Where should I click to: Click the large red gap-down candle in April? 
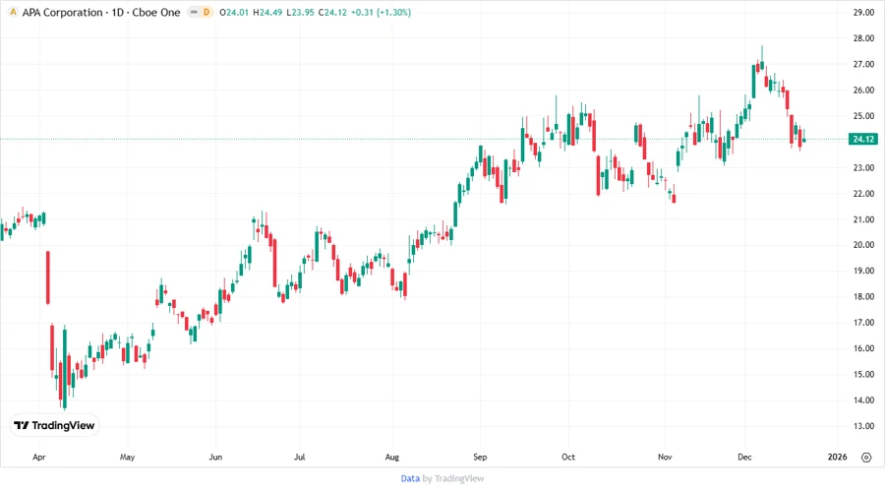click(48, 277)
